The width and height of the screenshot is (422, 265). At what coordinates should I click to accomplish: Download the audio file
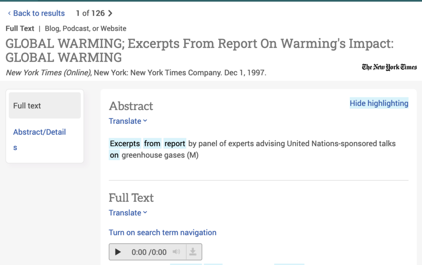pos(193,252)
